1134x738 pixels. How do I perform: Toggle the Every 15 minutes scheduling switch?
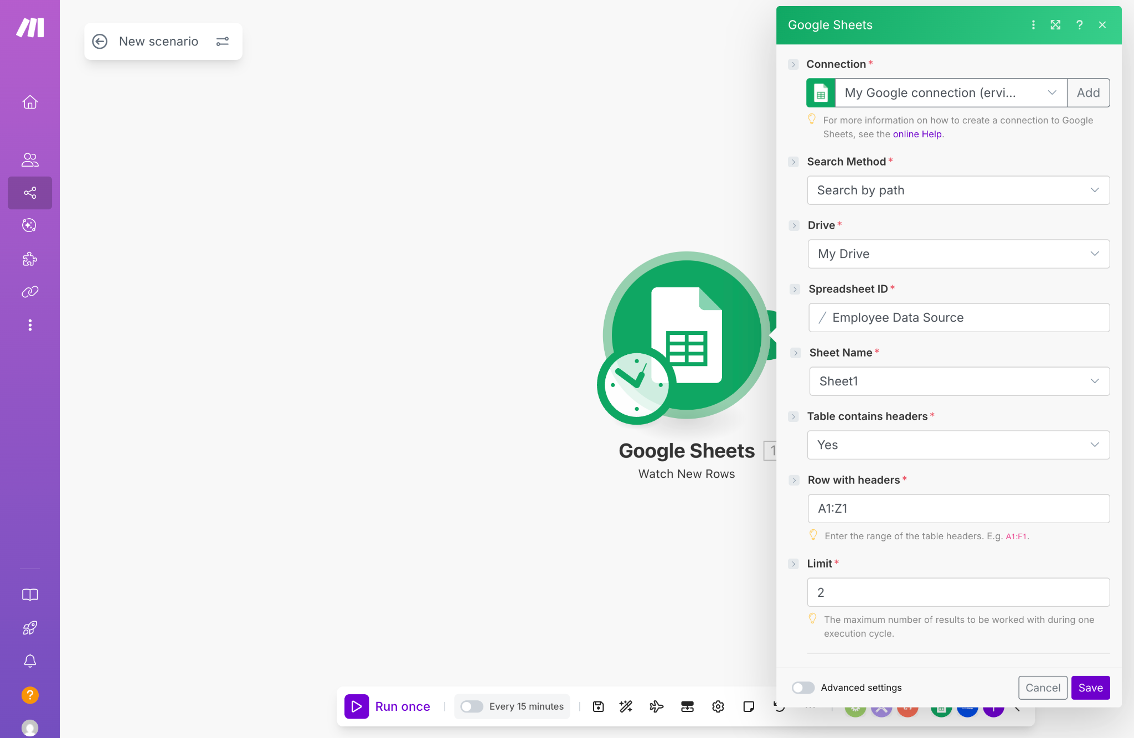coord(471,706)
